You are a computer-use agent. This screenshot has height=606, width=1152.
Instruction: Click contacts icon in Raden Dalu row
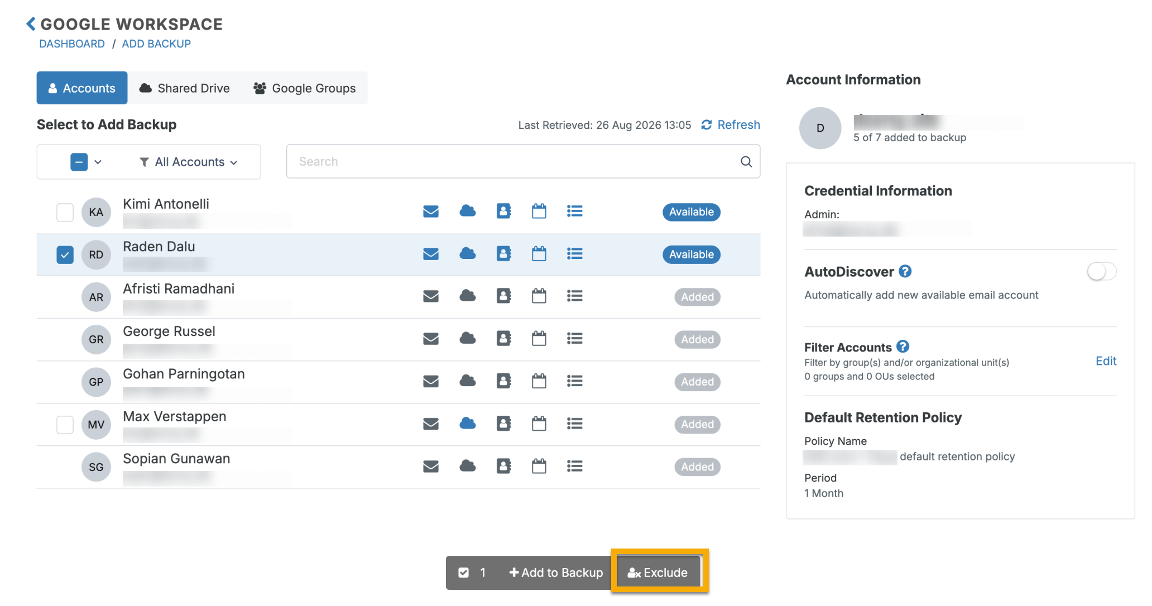click(x=504, y=253)
